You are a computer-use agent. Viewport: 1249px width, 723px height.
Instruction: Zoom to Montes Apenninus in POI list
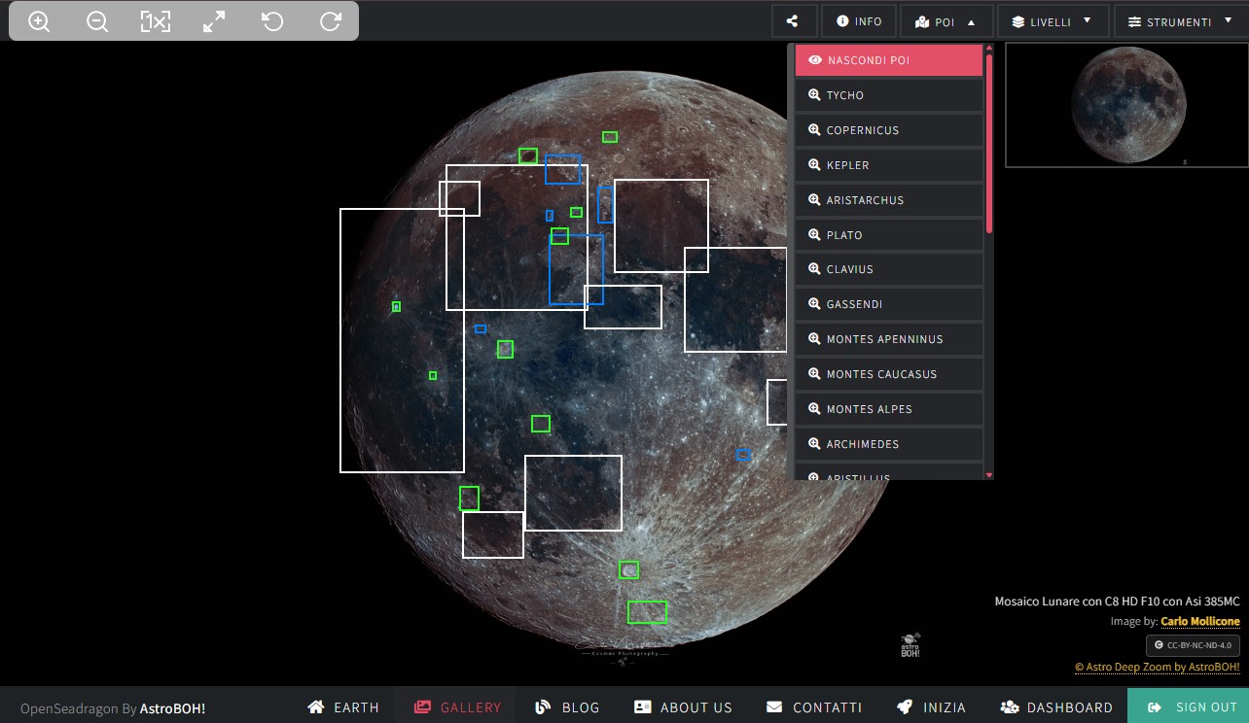coord(889,339)
